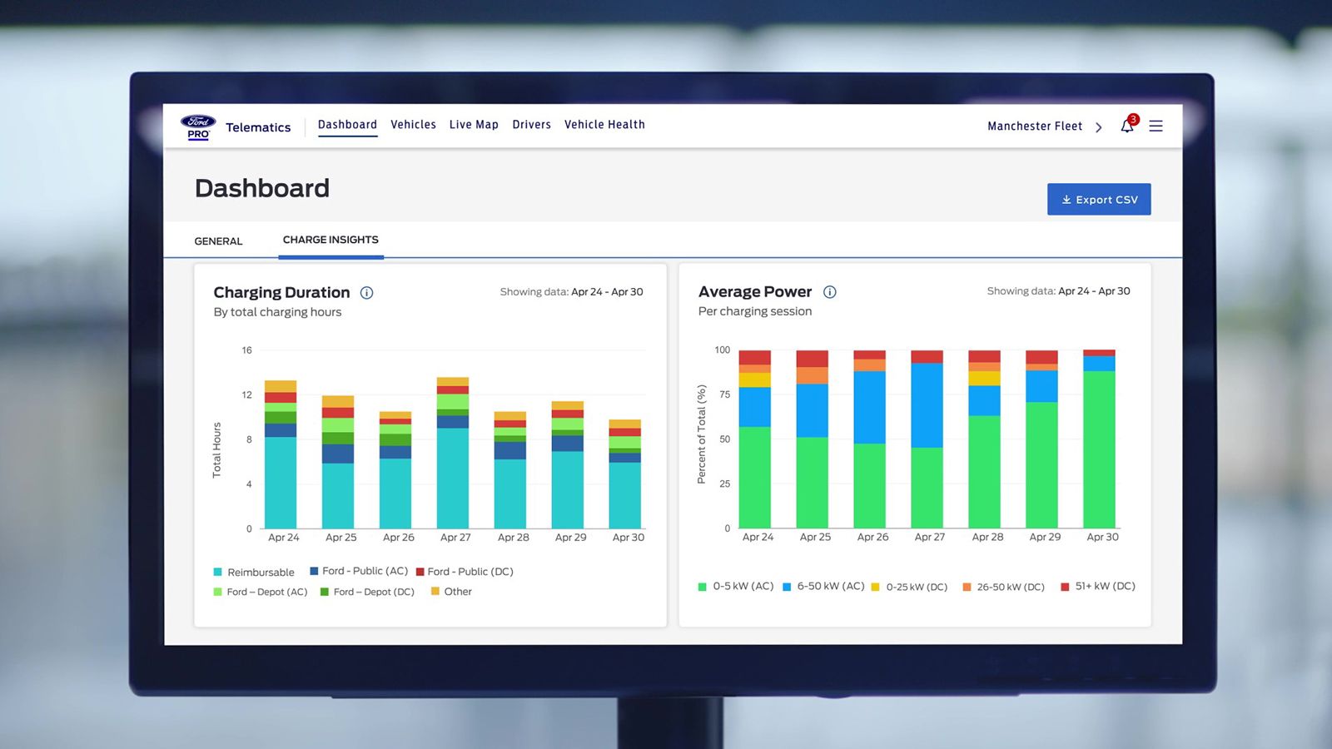Navigate to Drivers
The width and height of the screenshot is (1332, 749).
[x=531, y=125]
